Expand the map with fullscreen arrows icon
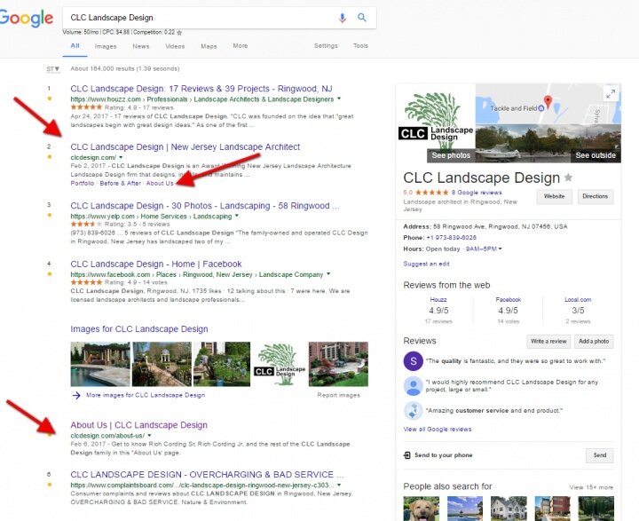The width and height of the screenshot is (639, 521). [611, 94]
